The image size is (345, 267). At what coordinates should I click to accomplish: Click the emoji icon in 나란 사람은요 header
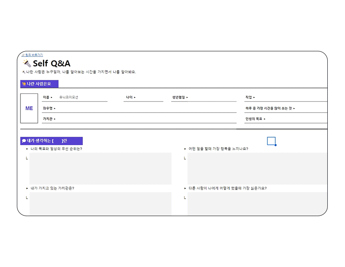[x=24, y=84]
